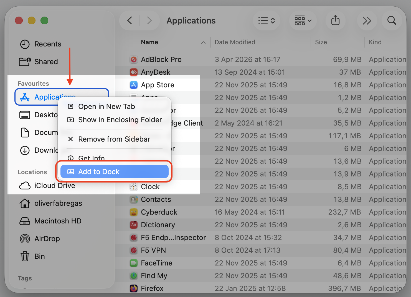The image size is (411, 297).
Task: Choose Show in Enclosing Folder
Action: click(x=114, y=120)
